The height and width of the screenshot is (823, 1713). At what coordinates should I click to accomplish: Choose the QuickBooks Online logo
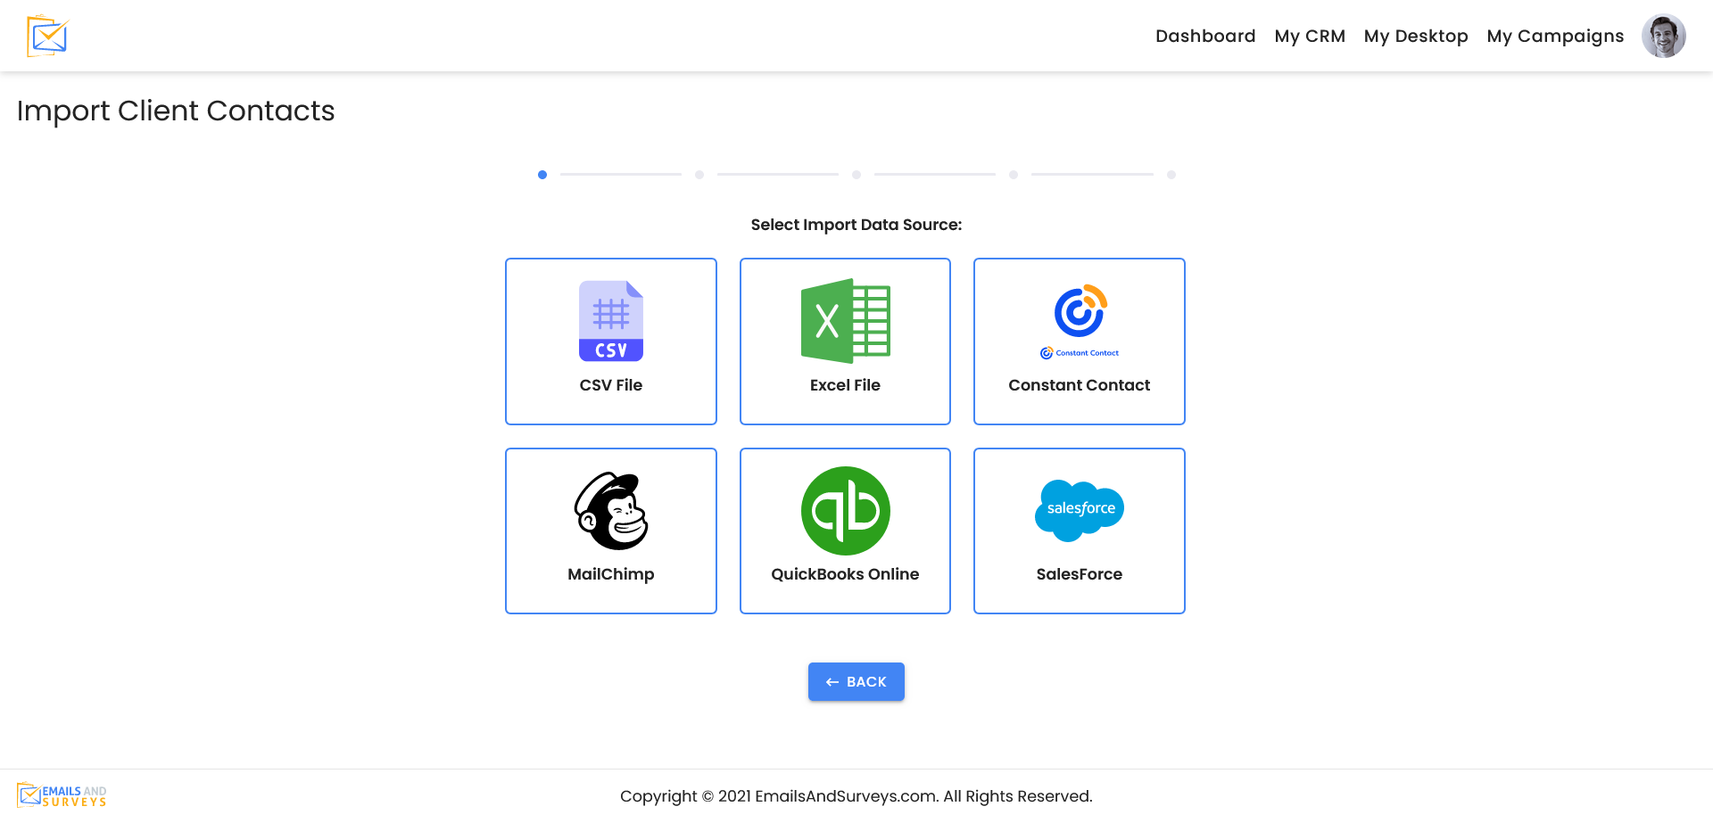pos(845,511)
